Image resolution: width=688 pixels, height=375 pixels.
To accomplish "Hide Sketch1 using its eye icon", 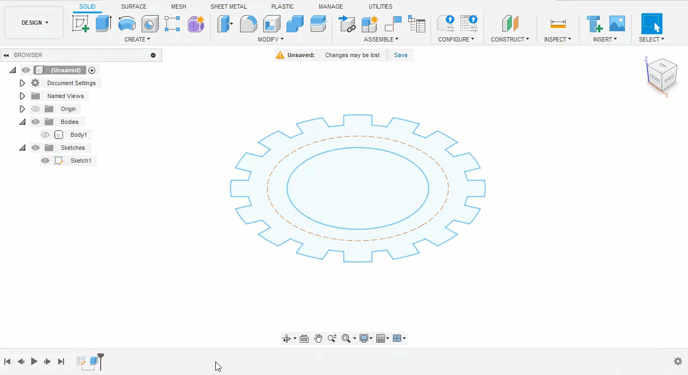I will (x=45, y=161).
